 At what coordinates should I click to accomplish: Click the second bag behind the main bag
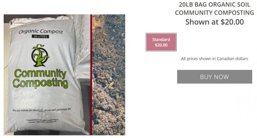82,46
